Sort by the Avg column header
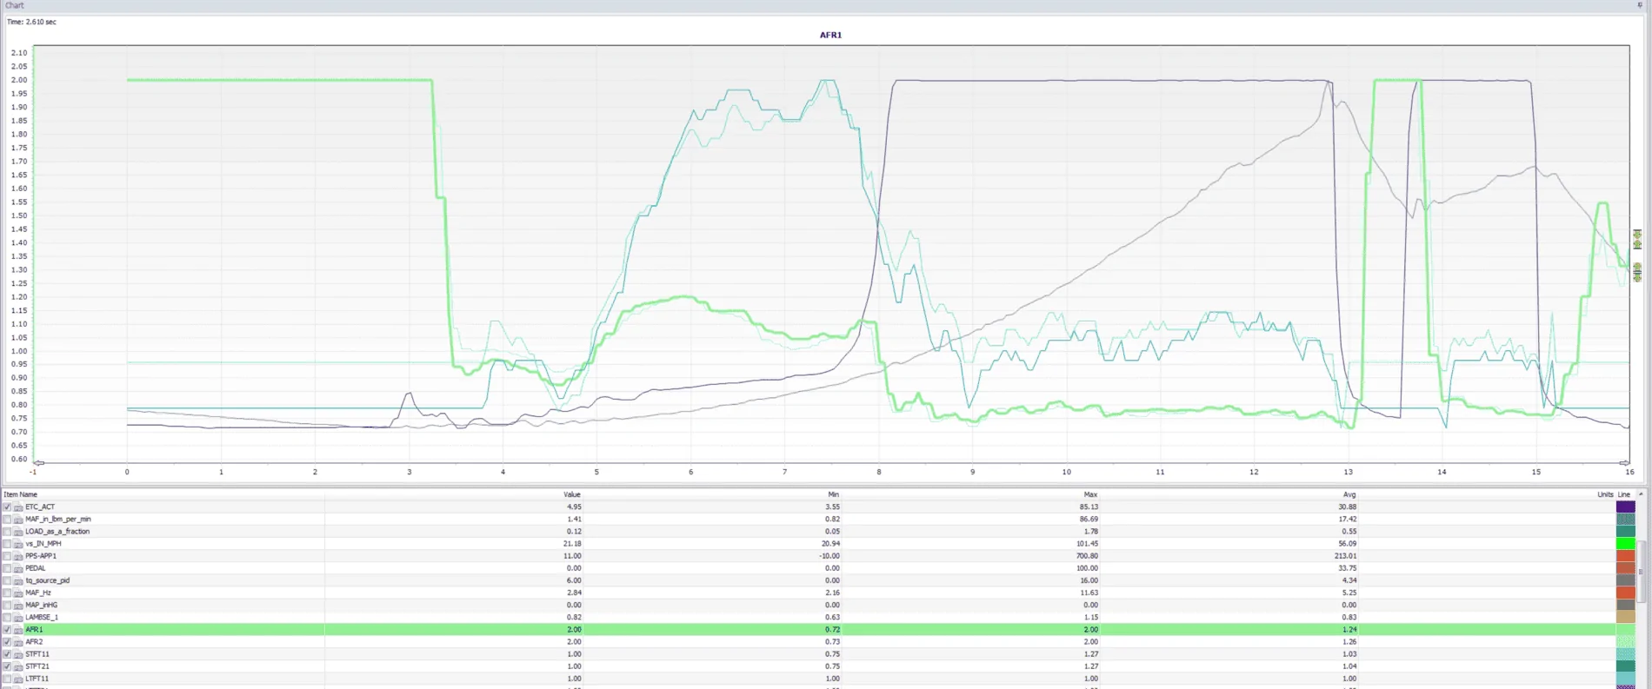Screen dimensions: 1652x689 pyautogui.click(x=1349, y=494)
